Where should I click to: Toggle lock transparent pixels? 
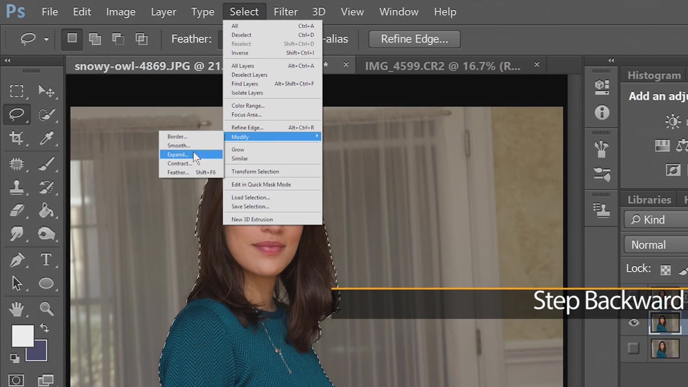[x=665, y=270]
